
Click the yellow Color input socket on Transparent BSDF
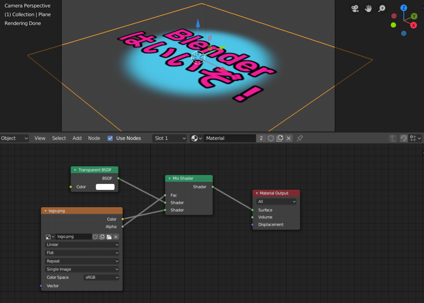71,187
